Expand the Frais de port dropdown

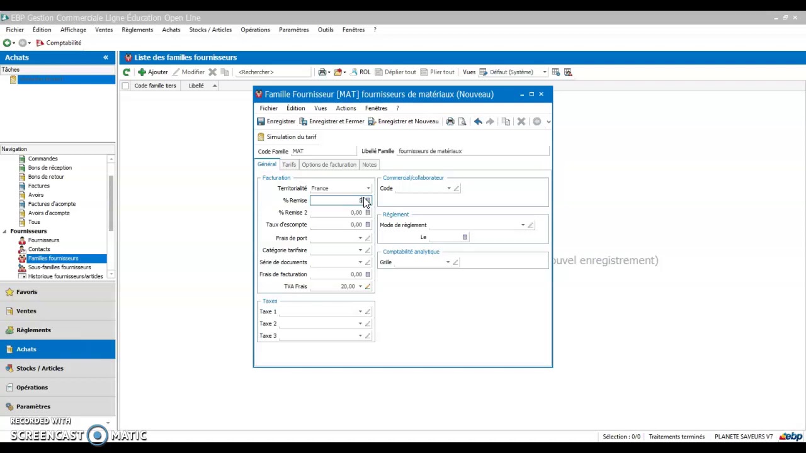(x=360, y=238)
